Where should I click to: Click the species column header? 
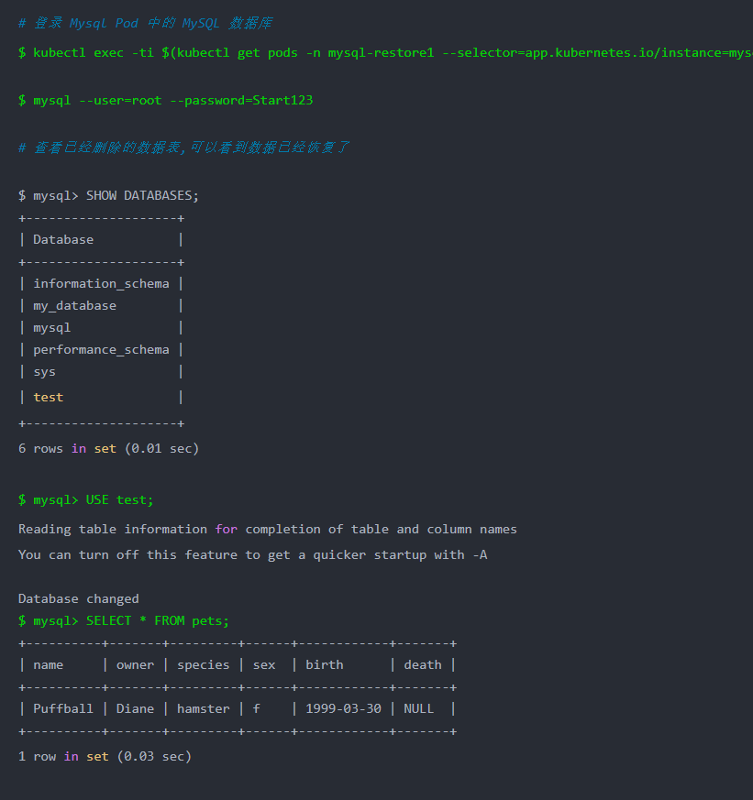[204, 664]
